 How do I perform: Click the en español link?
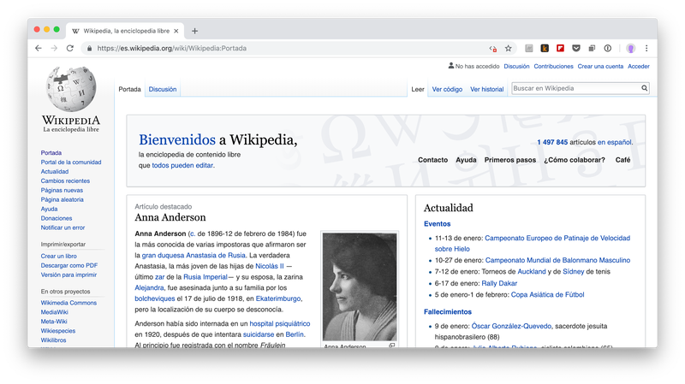click(614, 142)
